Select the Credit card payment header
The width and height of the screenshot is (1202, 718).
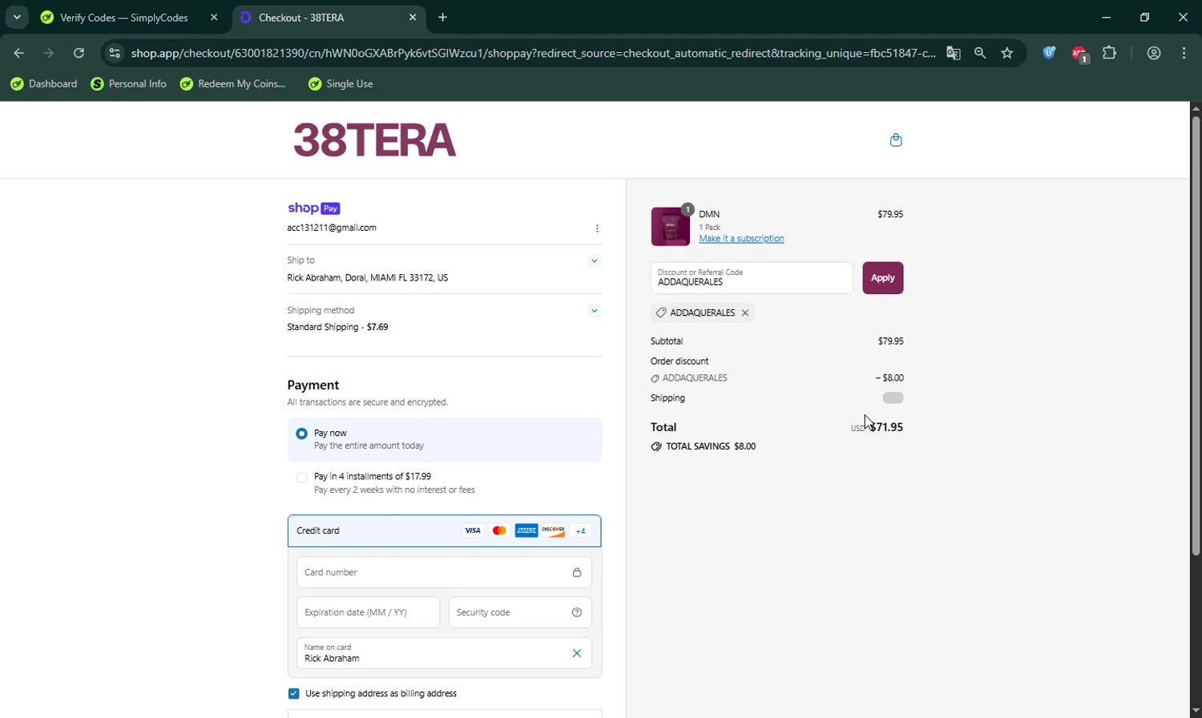click(445, 530)
